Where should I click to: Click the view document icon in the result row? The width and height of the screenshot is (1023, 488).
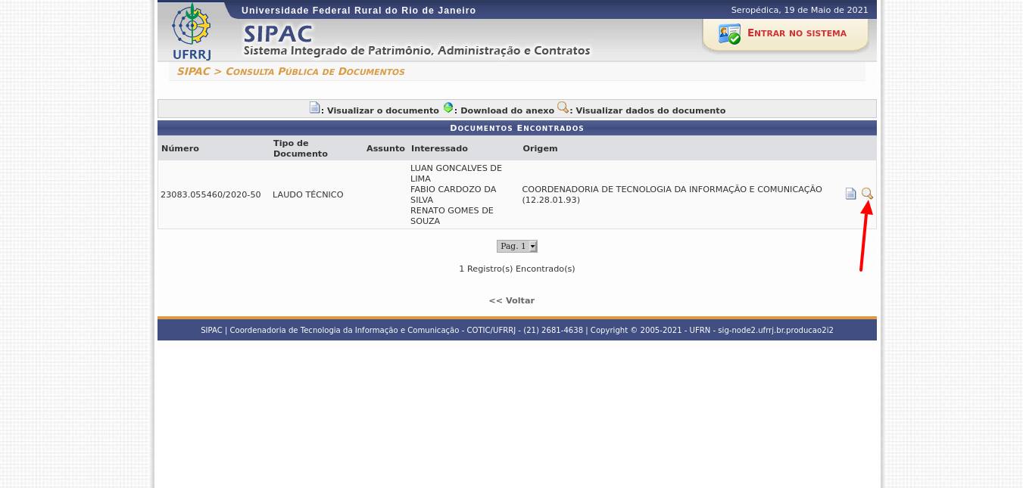pos(850,194)
